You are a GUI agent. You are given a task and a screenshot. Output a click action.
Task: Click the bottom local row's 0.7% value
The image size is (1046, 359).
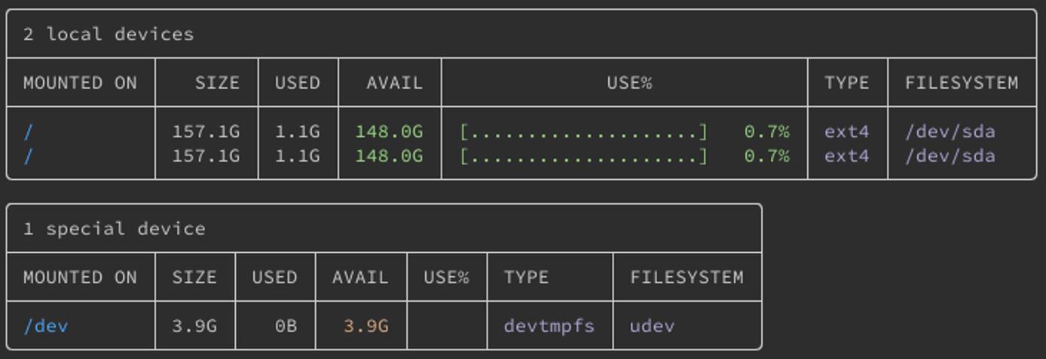[x=766, y=156]
